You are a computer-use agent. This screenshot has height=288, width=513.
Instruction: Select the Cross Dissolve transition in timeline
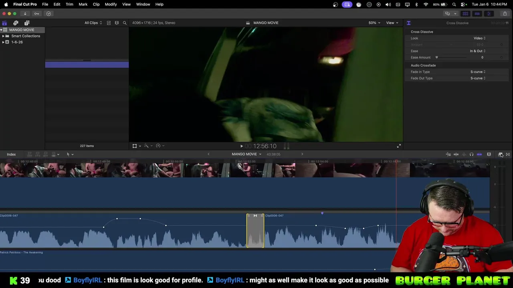click(x=255, y=231)
